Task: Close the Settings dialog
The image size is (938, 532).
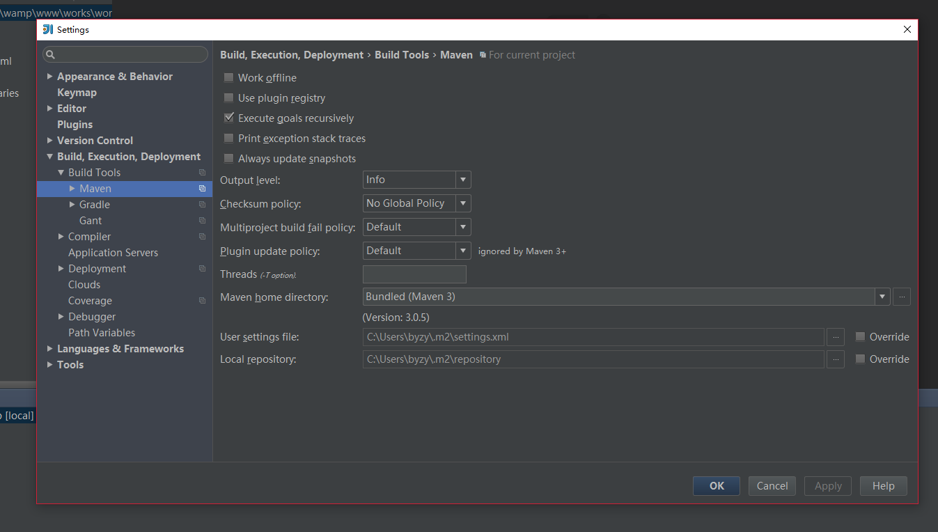Action: point(907,29)
